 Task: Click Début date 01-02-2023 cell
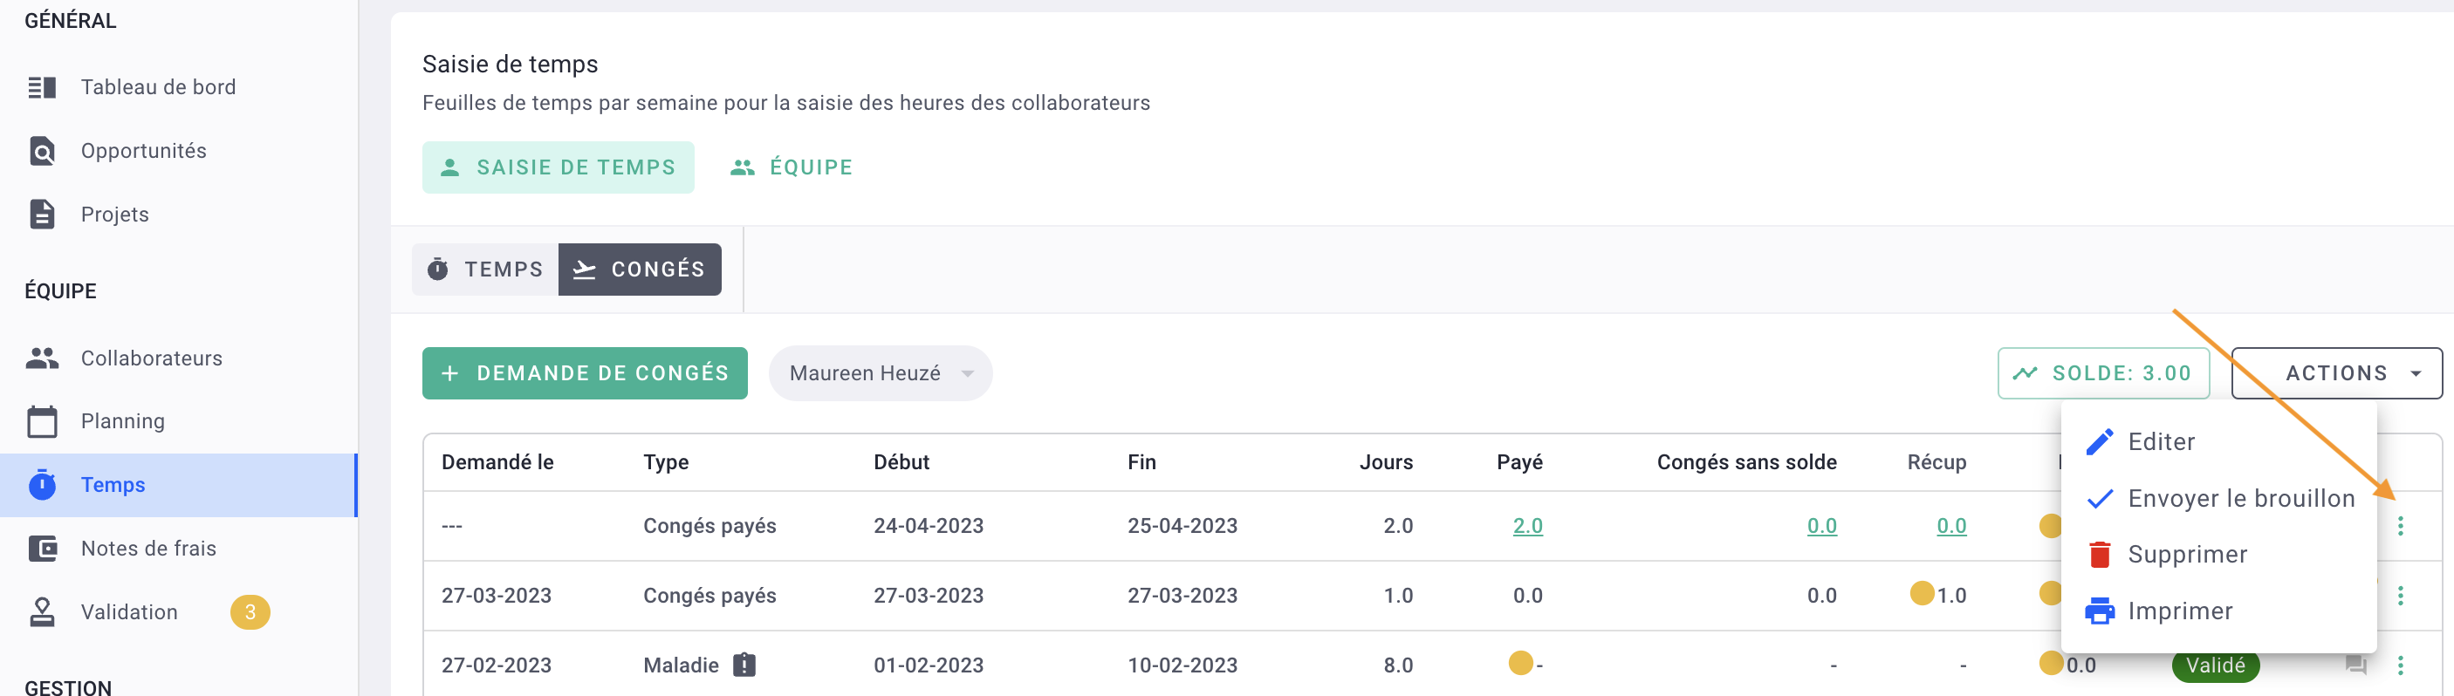point(928,665)
